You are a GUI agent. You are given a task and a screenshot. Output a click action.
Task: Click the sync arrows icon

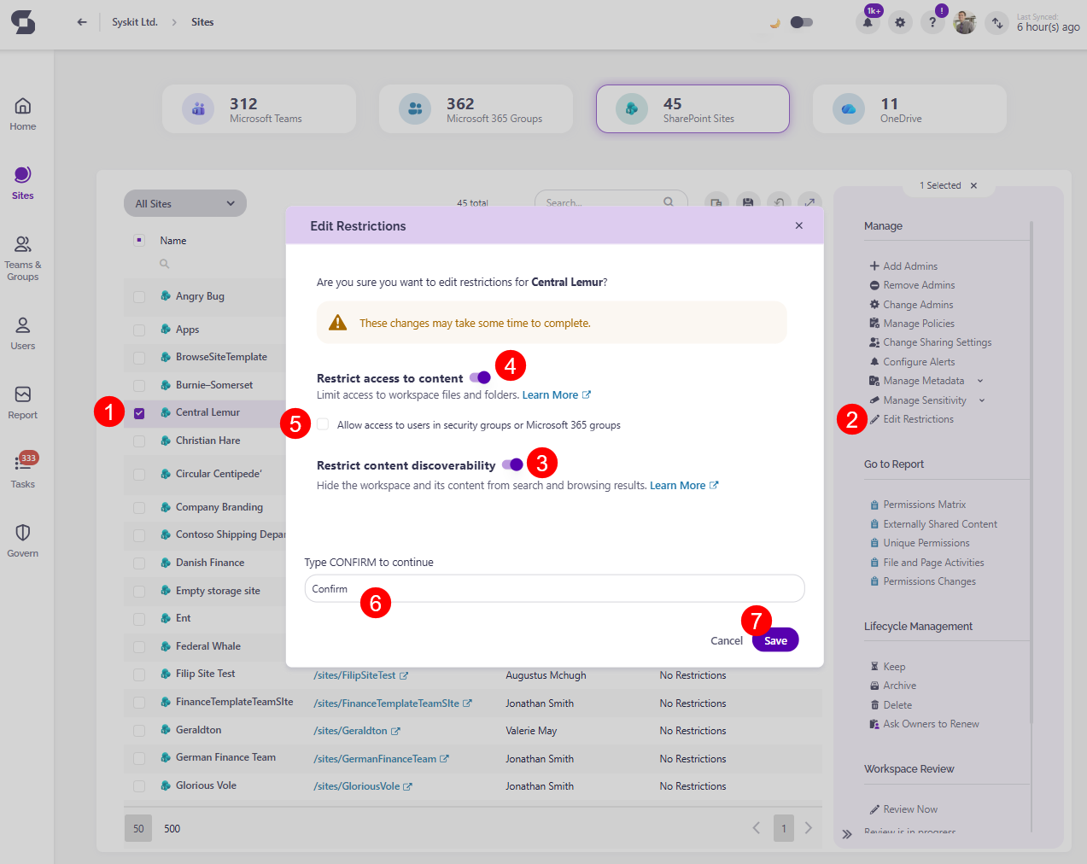point(996,23)
